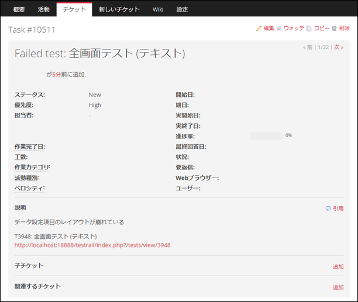This screenshot has height=302, width=358.
Task: Click the star icon to watch ticket
Action: tap(279, 28)
